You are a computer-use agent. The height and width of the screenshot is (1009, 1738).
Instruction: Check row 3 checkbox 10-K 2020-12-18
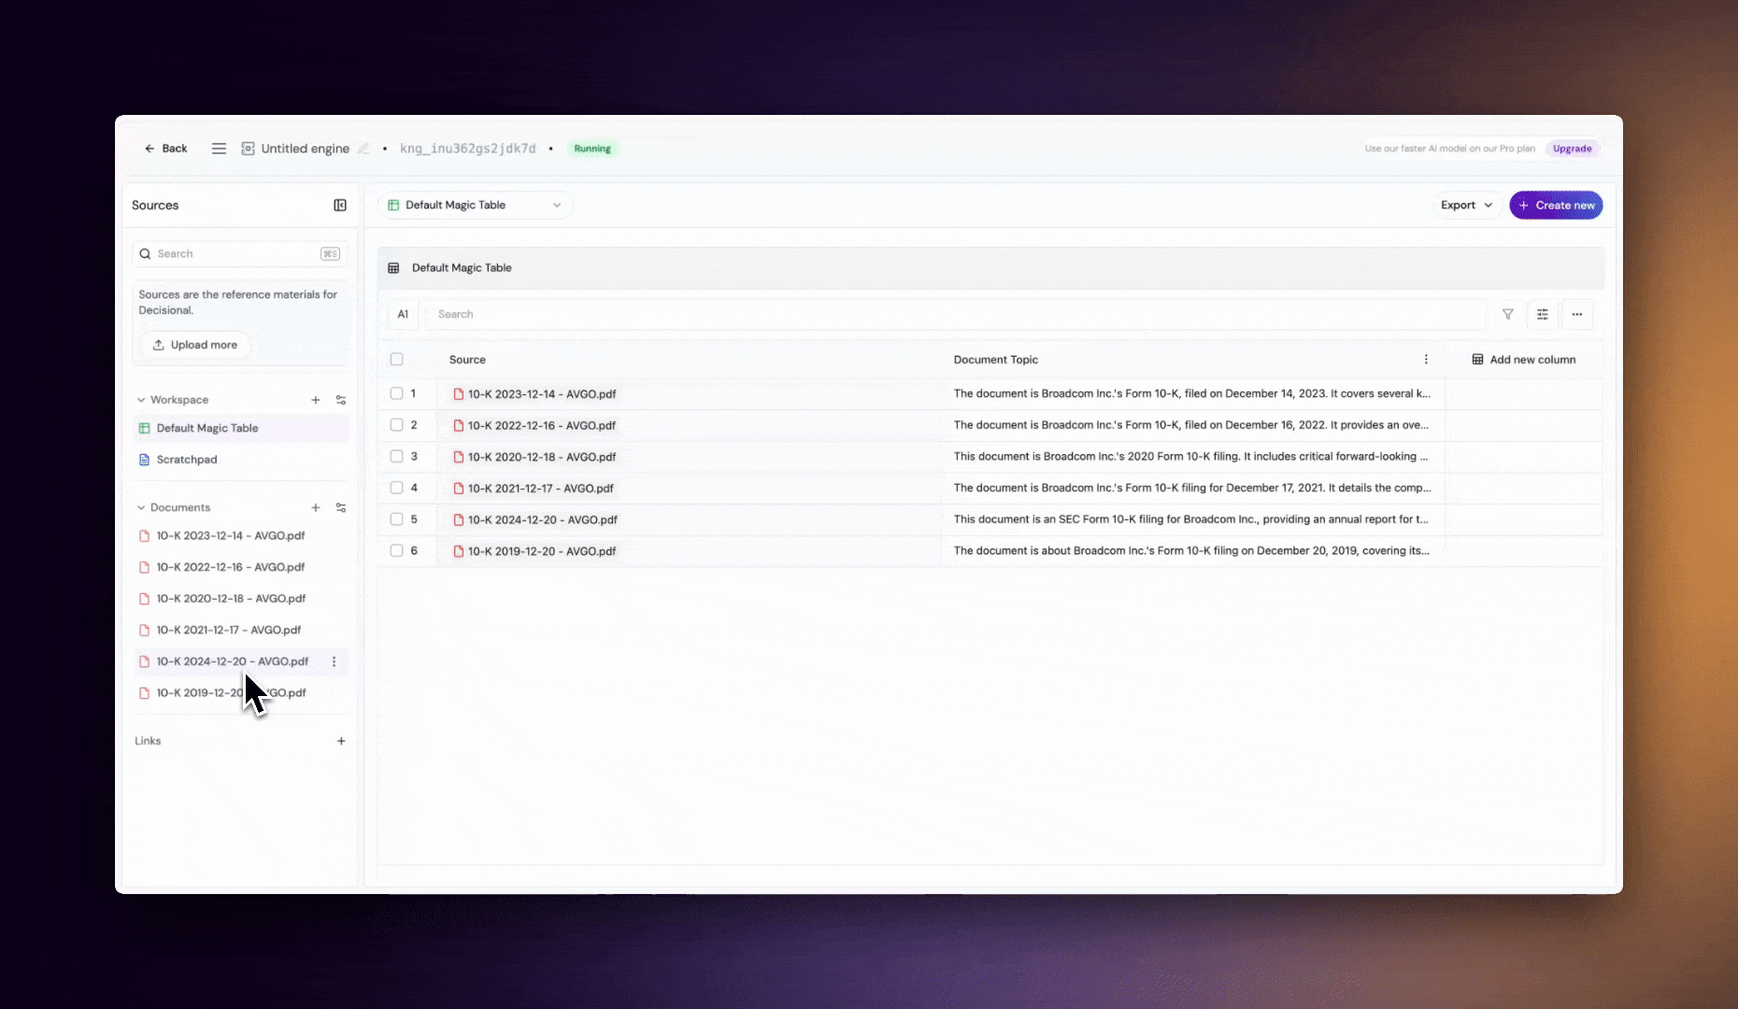coord(396,457)
